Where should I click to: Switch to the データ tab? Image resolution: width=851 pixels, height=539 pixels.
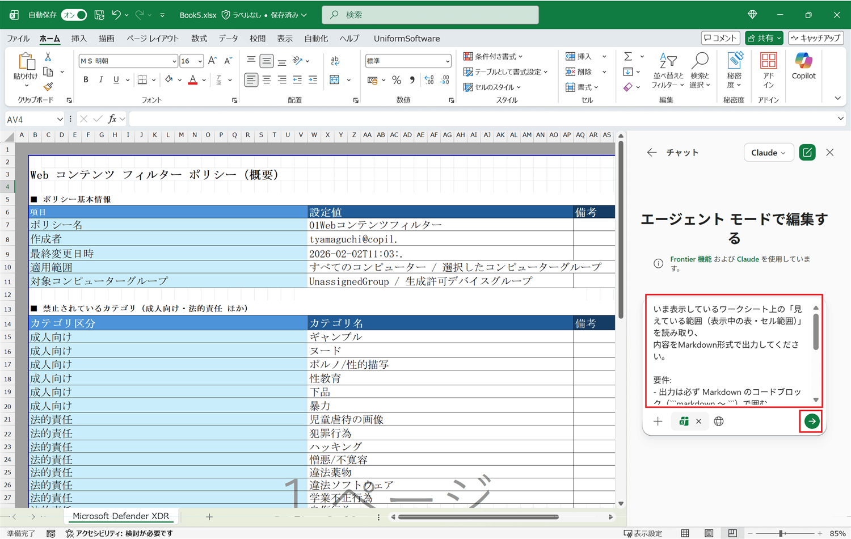coord(229,39)
